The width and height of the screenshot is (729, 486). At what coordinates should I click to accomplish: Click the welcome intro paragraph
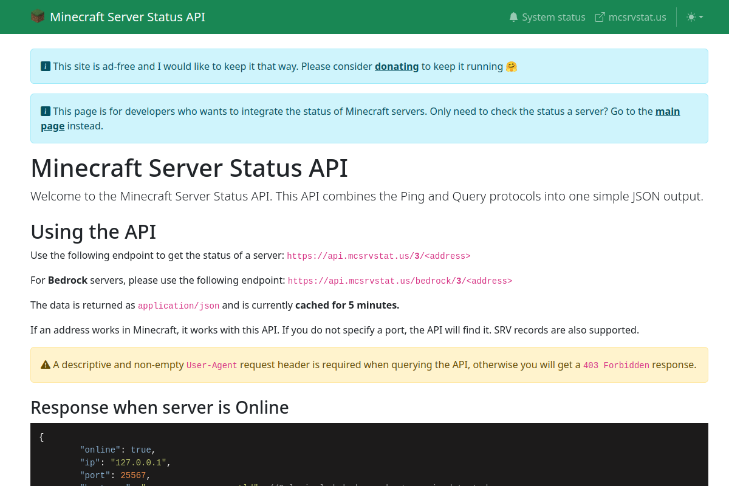367,196
